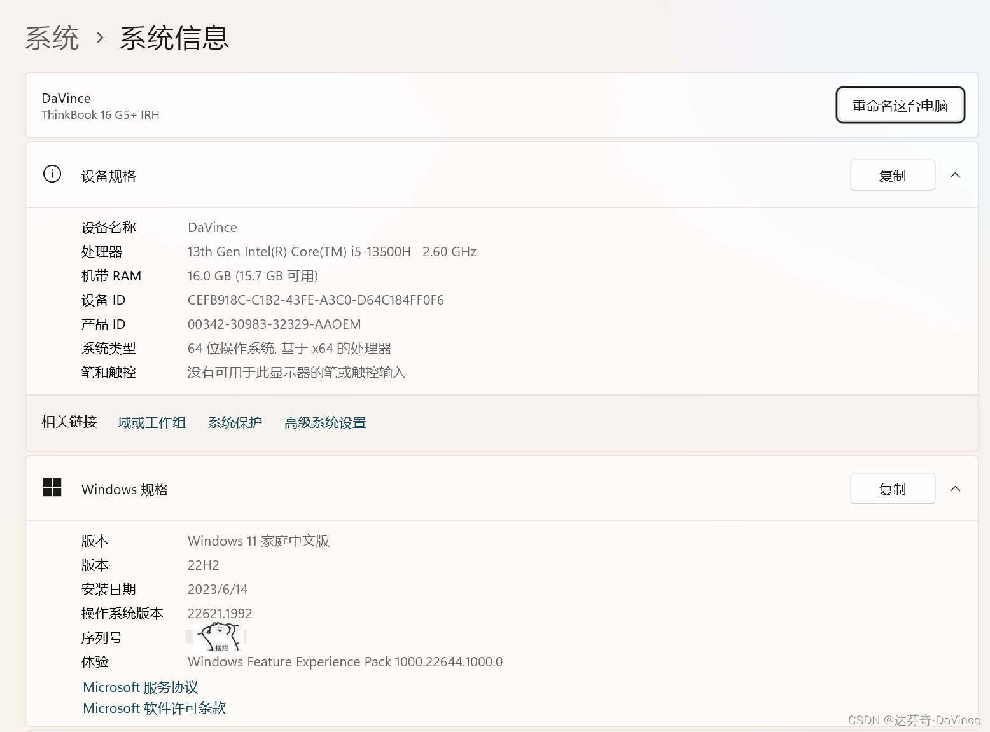Select the 产品 ID label
Screen dimensions: 990x732
point(103,324)
